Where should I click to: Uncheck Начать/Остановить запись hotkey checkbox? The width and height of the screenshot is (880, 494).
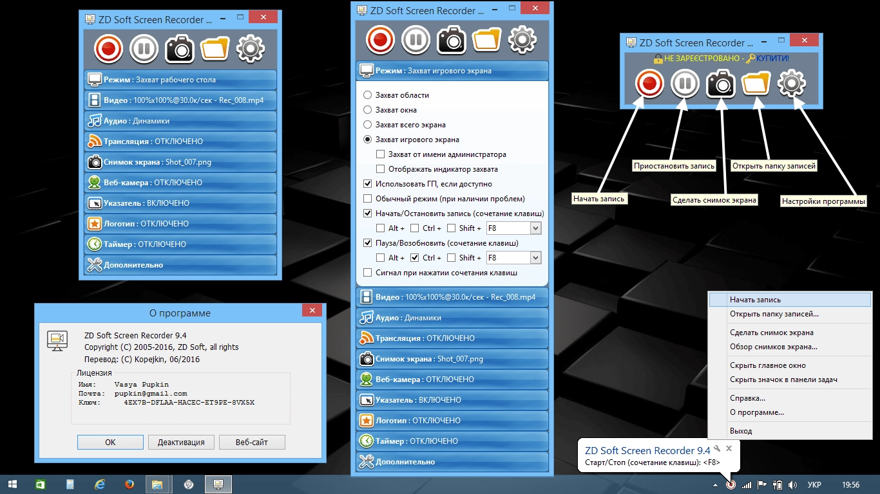(x=368, y=214)
